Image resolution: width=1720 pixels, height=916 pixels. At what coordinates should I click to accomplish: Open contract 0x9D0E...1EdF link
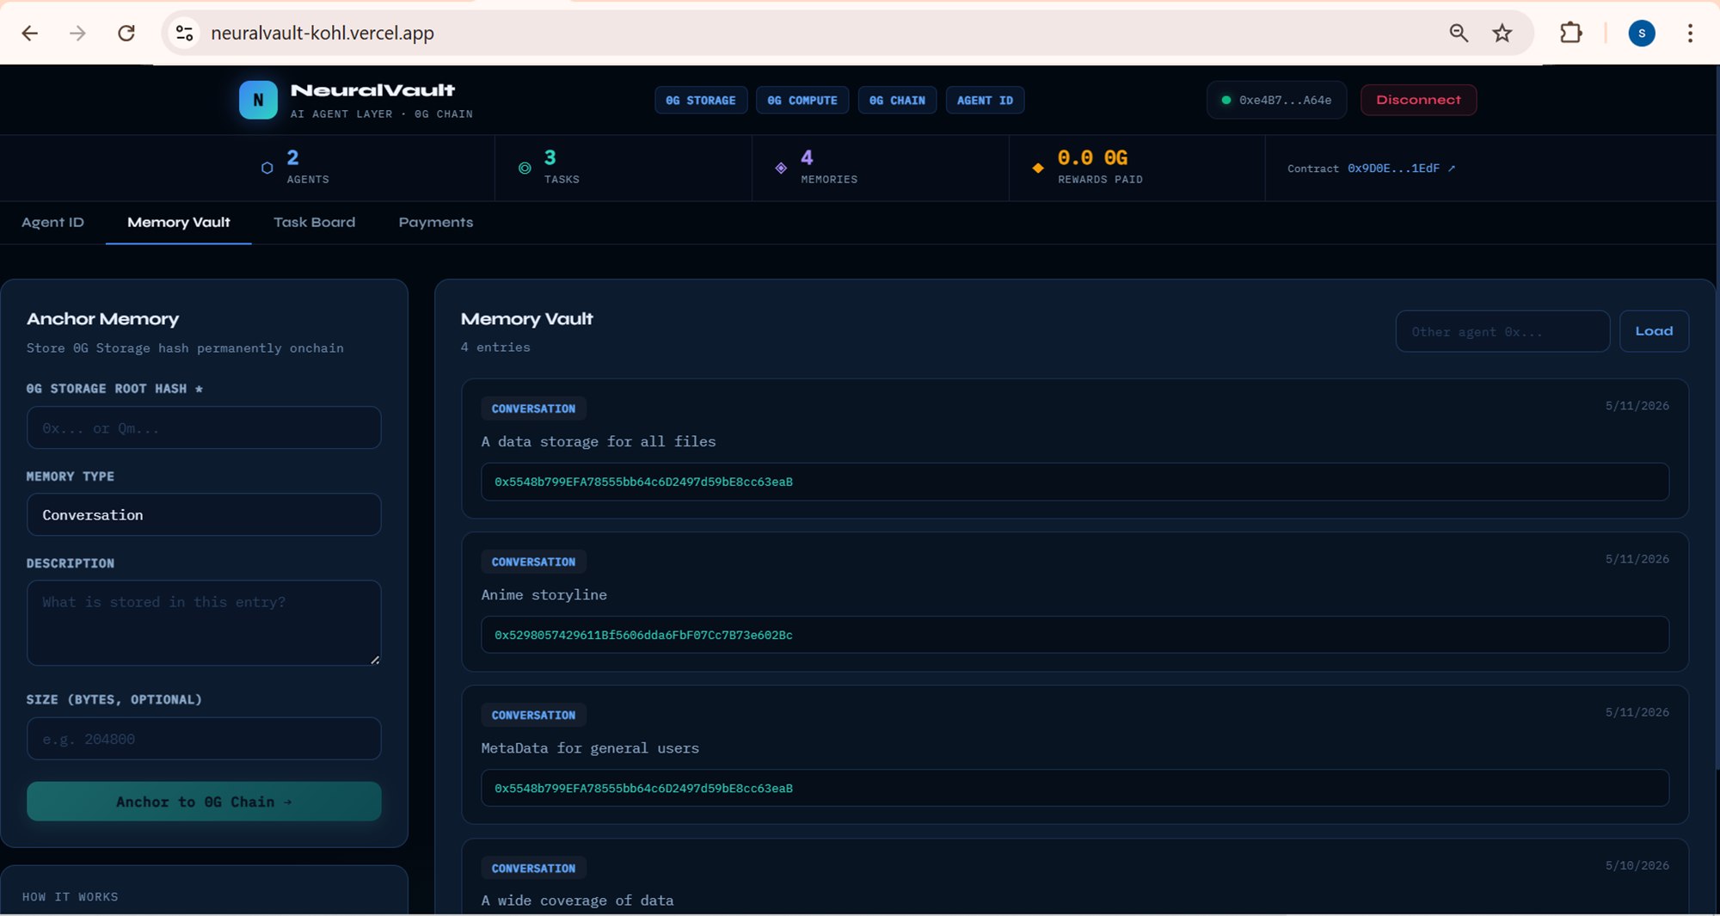pos(1401,169)
